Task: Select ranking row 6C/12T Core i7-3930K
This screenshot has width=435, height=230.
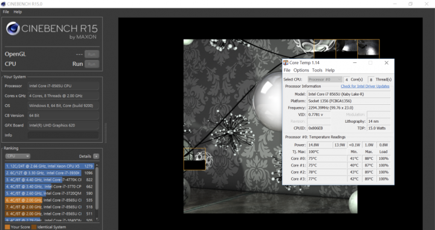Action: tap(49, 172)
